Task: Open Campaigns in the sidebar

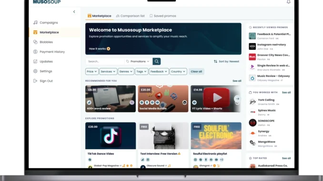Action: point(49,23)
